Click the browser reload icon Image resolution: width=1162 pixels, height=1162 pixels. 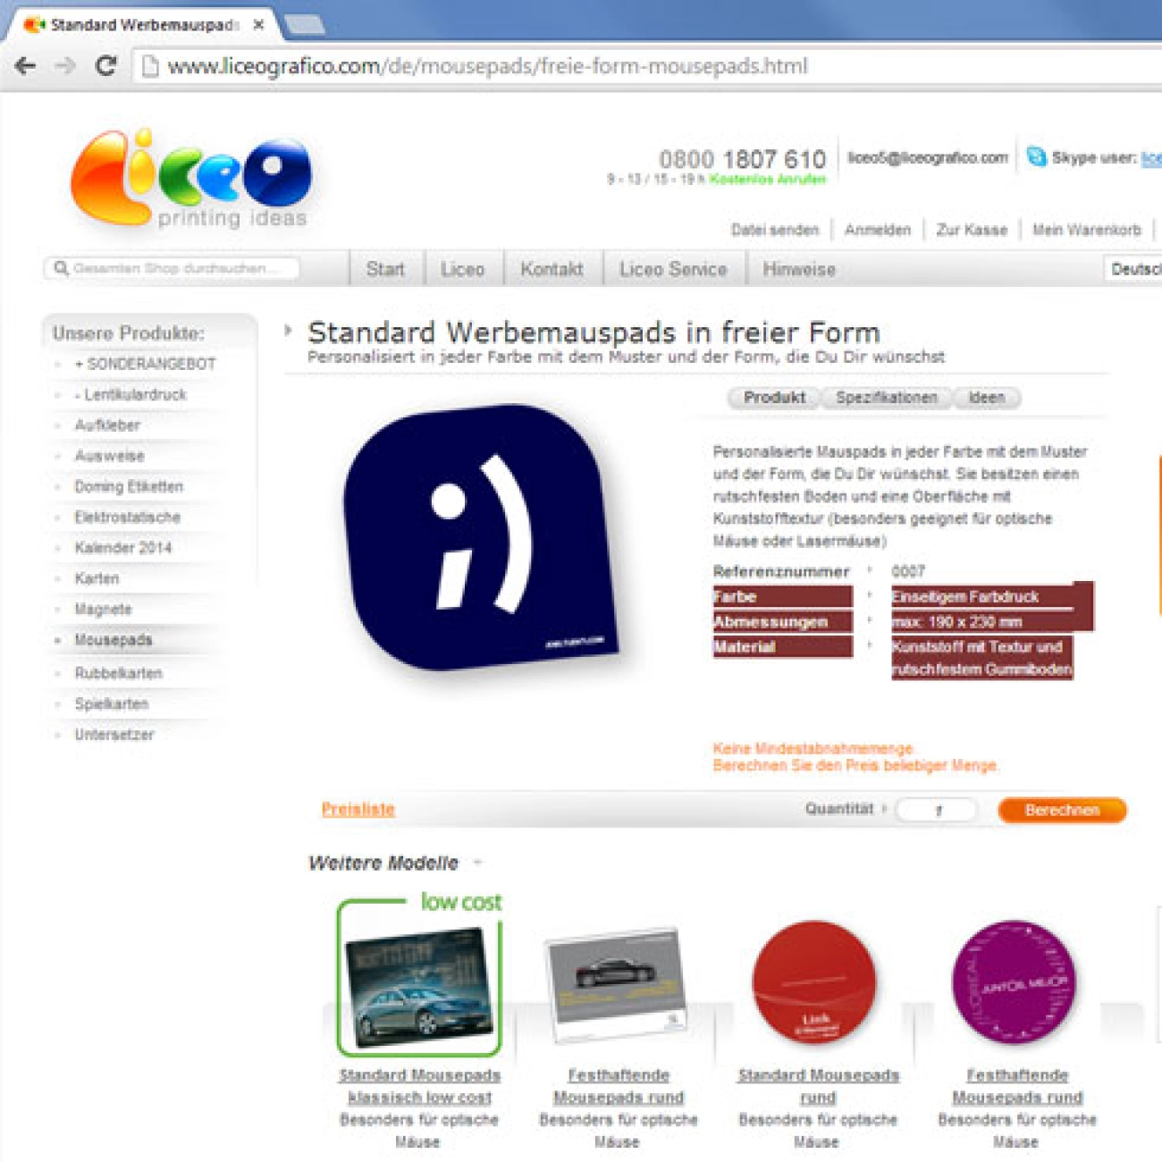pos(105,65)
